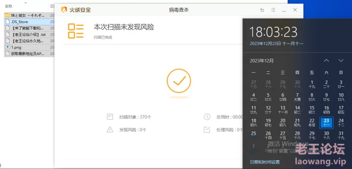Click the scan result list icon
352x169 pixels.
point(76,31)
